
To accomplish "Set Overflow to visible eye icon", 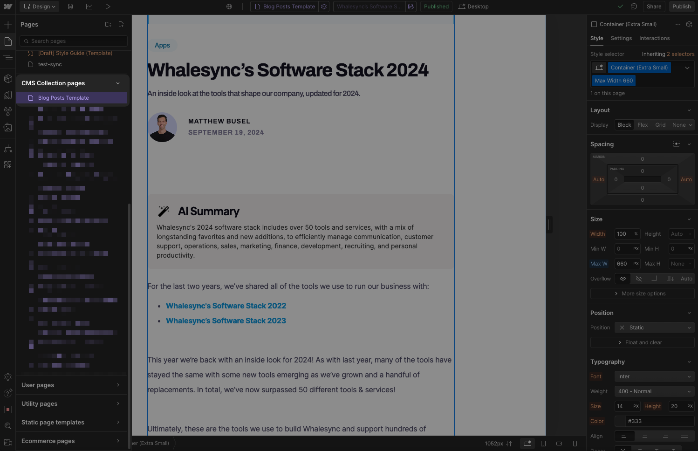I will tap(623, 279).
